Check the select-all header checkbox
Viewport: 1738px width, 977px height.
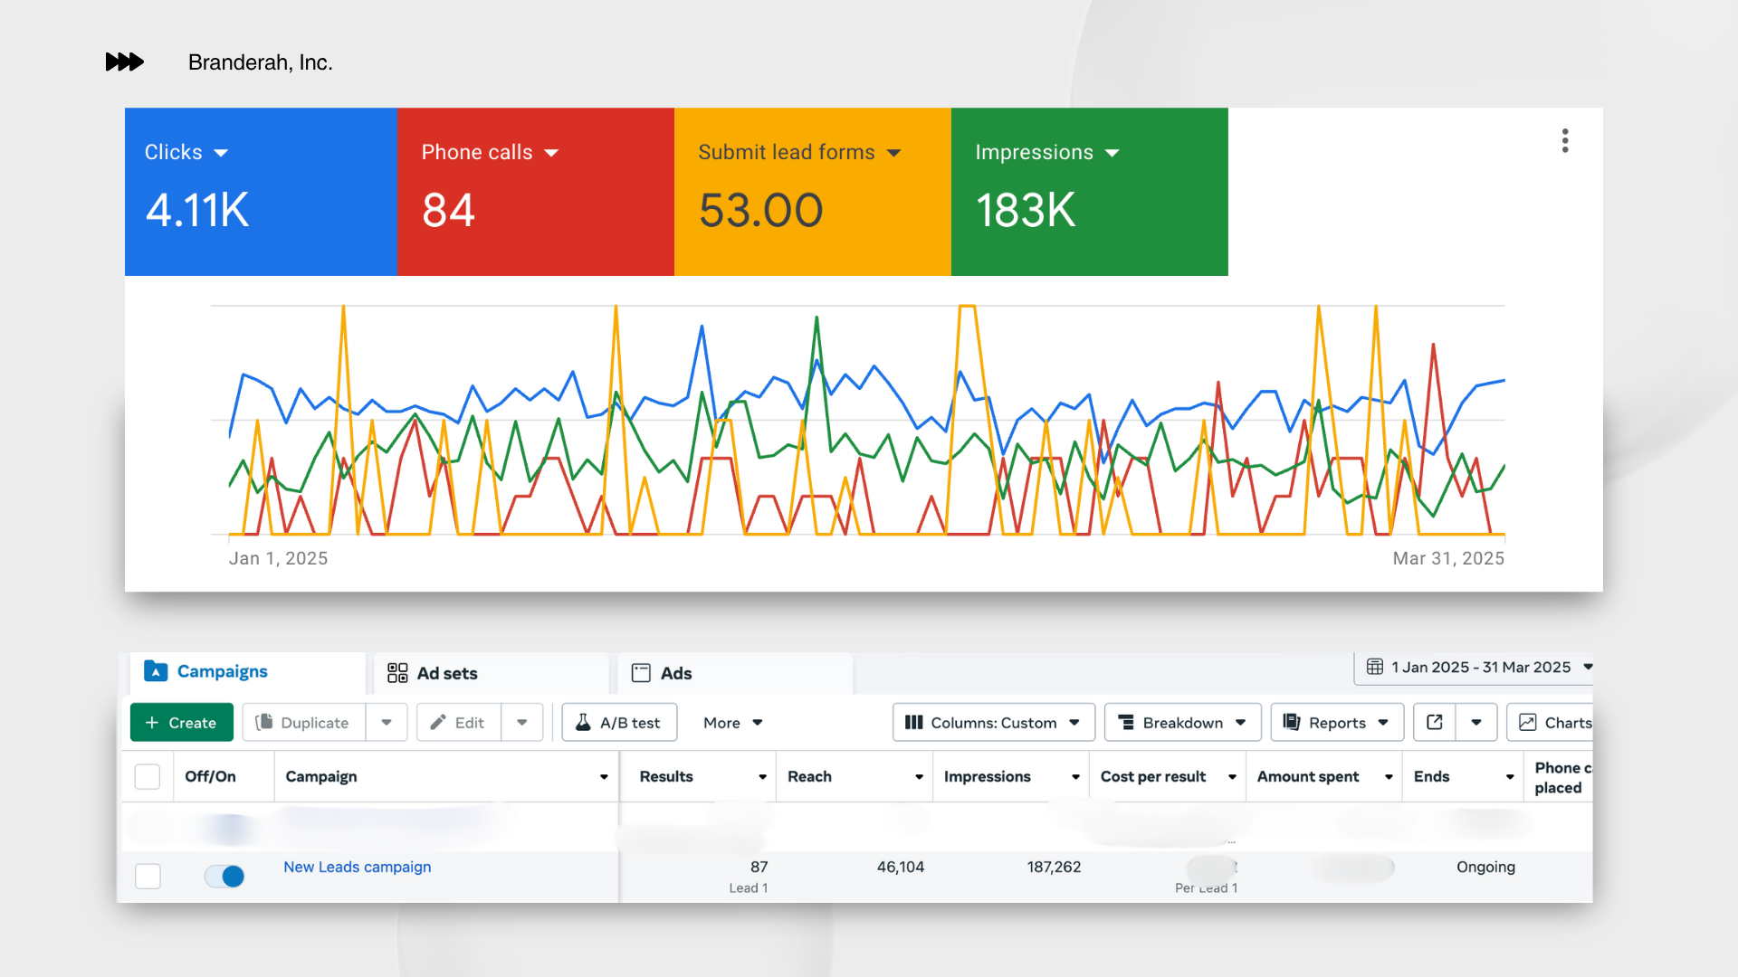click(148, 776)
